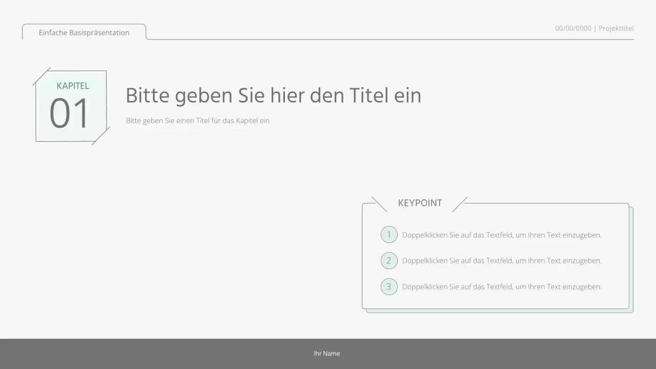Viewport: 656px width, 369px height.
Task: Select the Einfache Basispräsentation tab
Action: (84, 32)
